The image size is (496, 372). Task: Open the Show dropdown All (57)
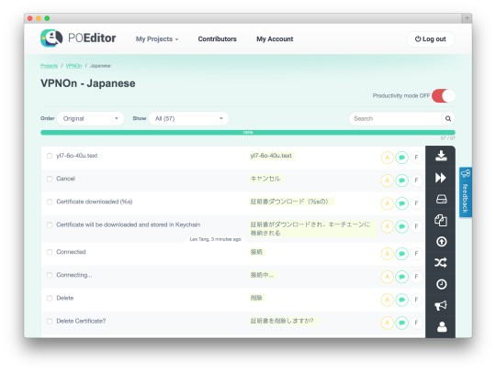point(189,118)
